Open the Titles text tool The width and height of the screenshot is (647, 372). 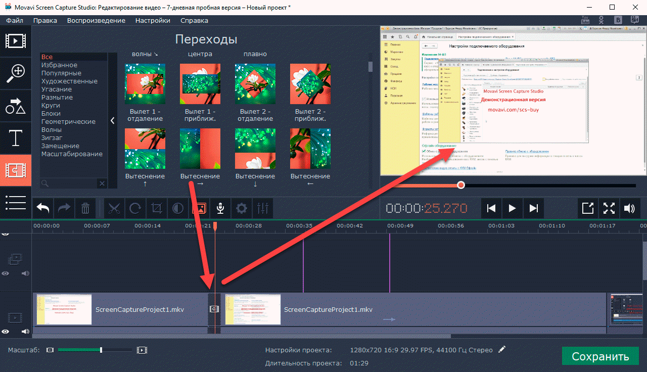click(16, 138)
